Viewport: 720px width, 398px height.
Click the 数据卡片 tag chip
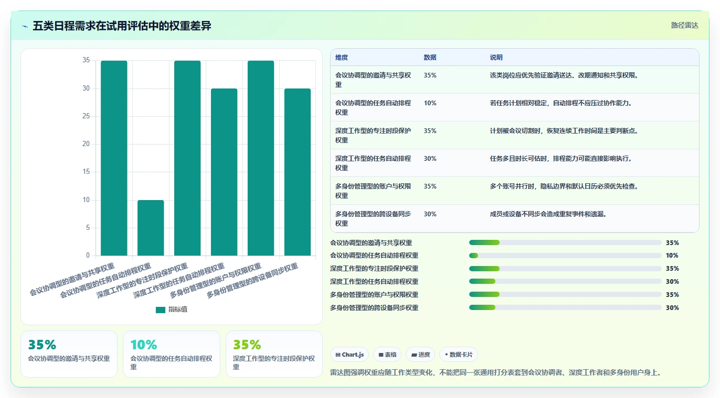tap(459, 355)
